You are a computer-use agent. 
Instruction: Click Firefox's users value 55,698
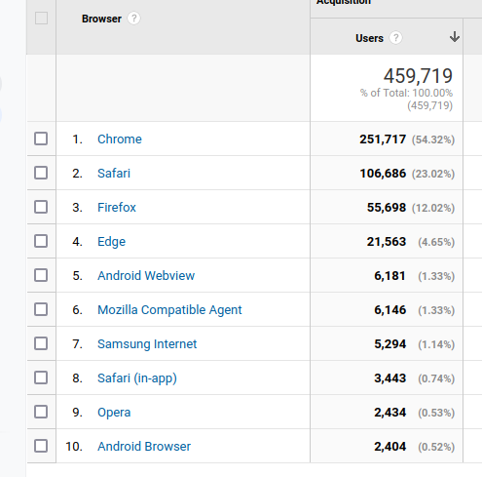[x=387, y=208]
